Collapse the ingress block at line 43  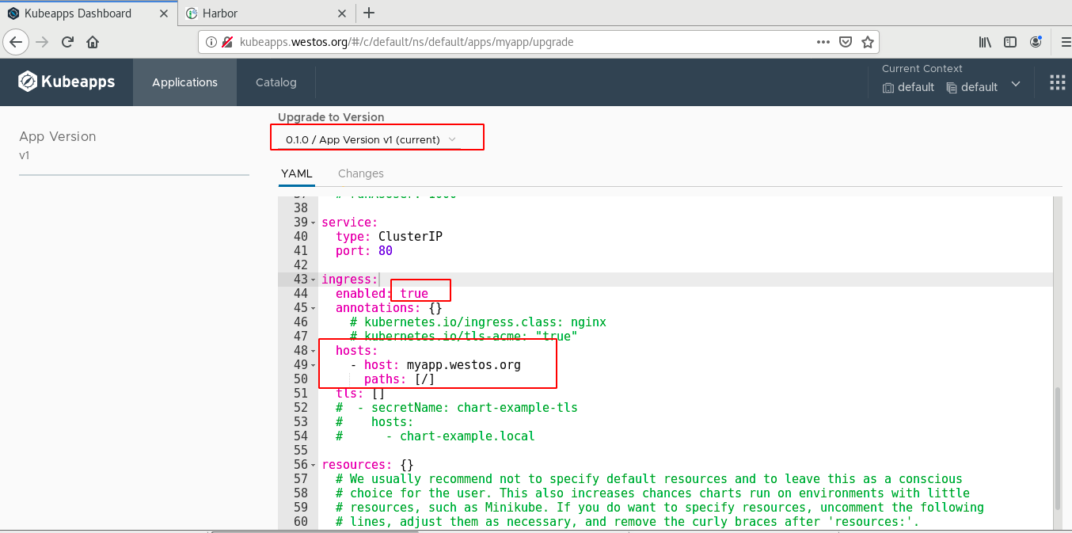(314, 280)
